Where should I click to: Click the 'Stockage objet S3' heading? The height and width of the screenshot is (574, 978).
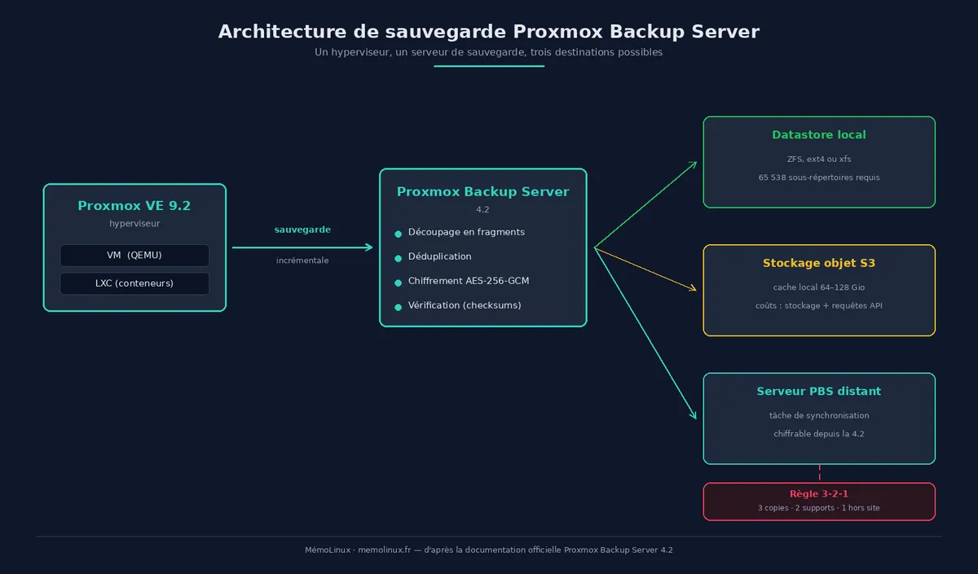[x=819, y=264]
